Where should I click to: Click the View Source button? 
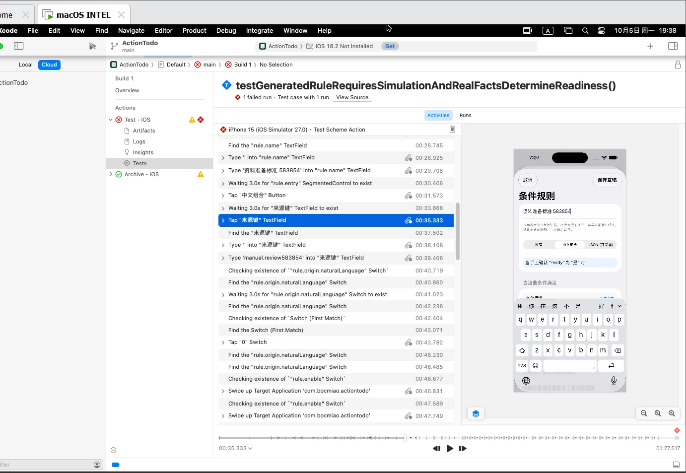point(352,97)
